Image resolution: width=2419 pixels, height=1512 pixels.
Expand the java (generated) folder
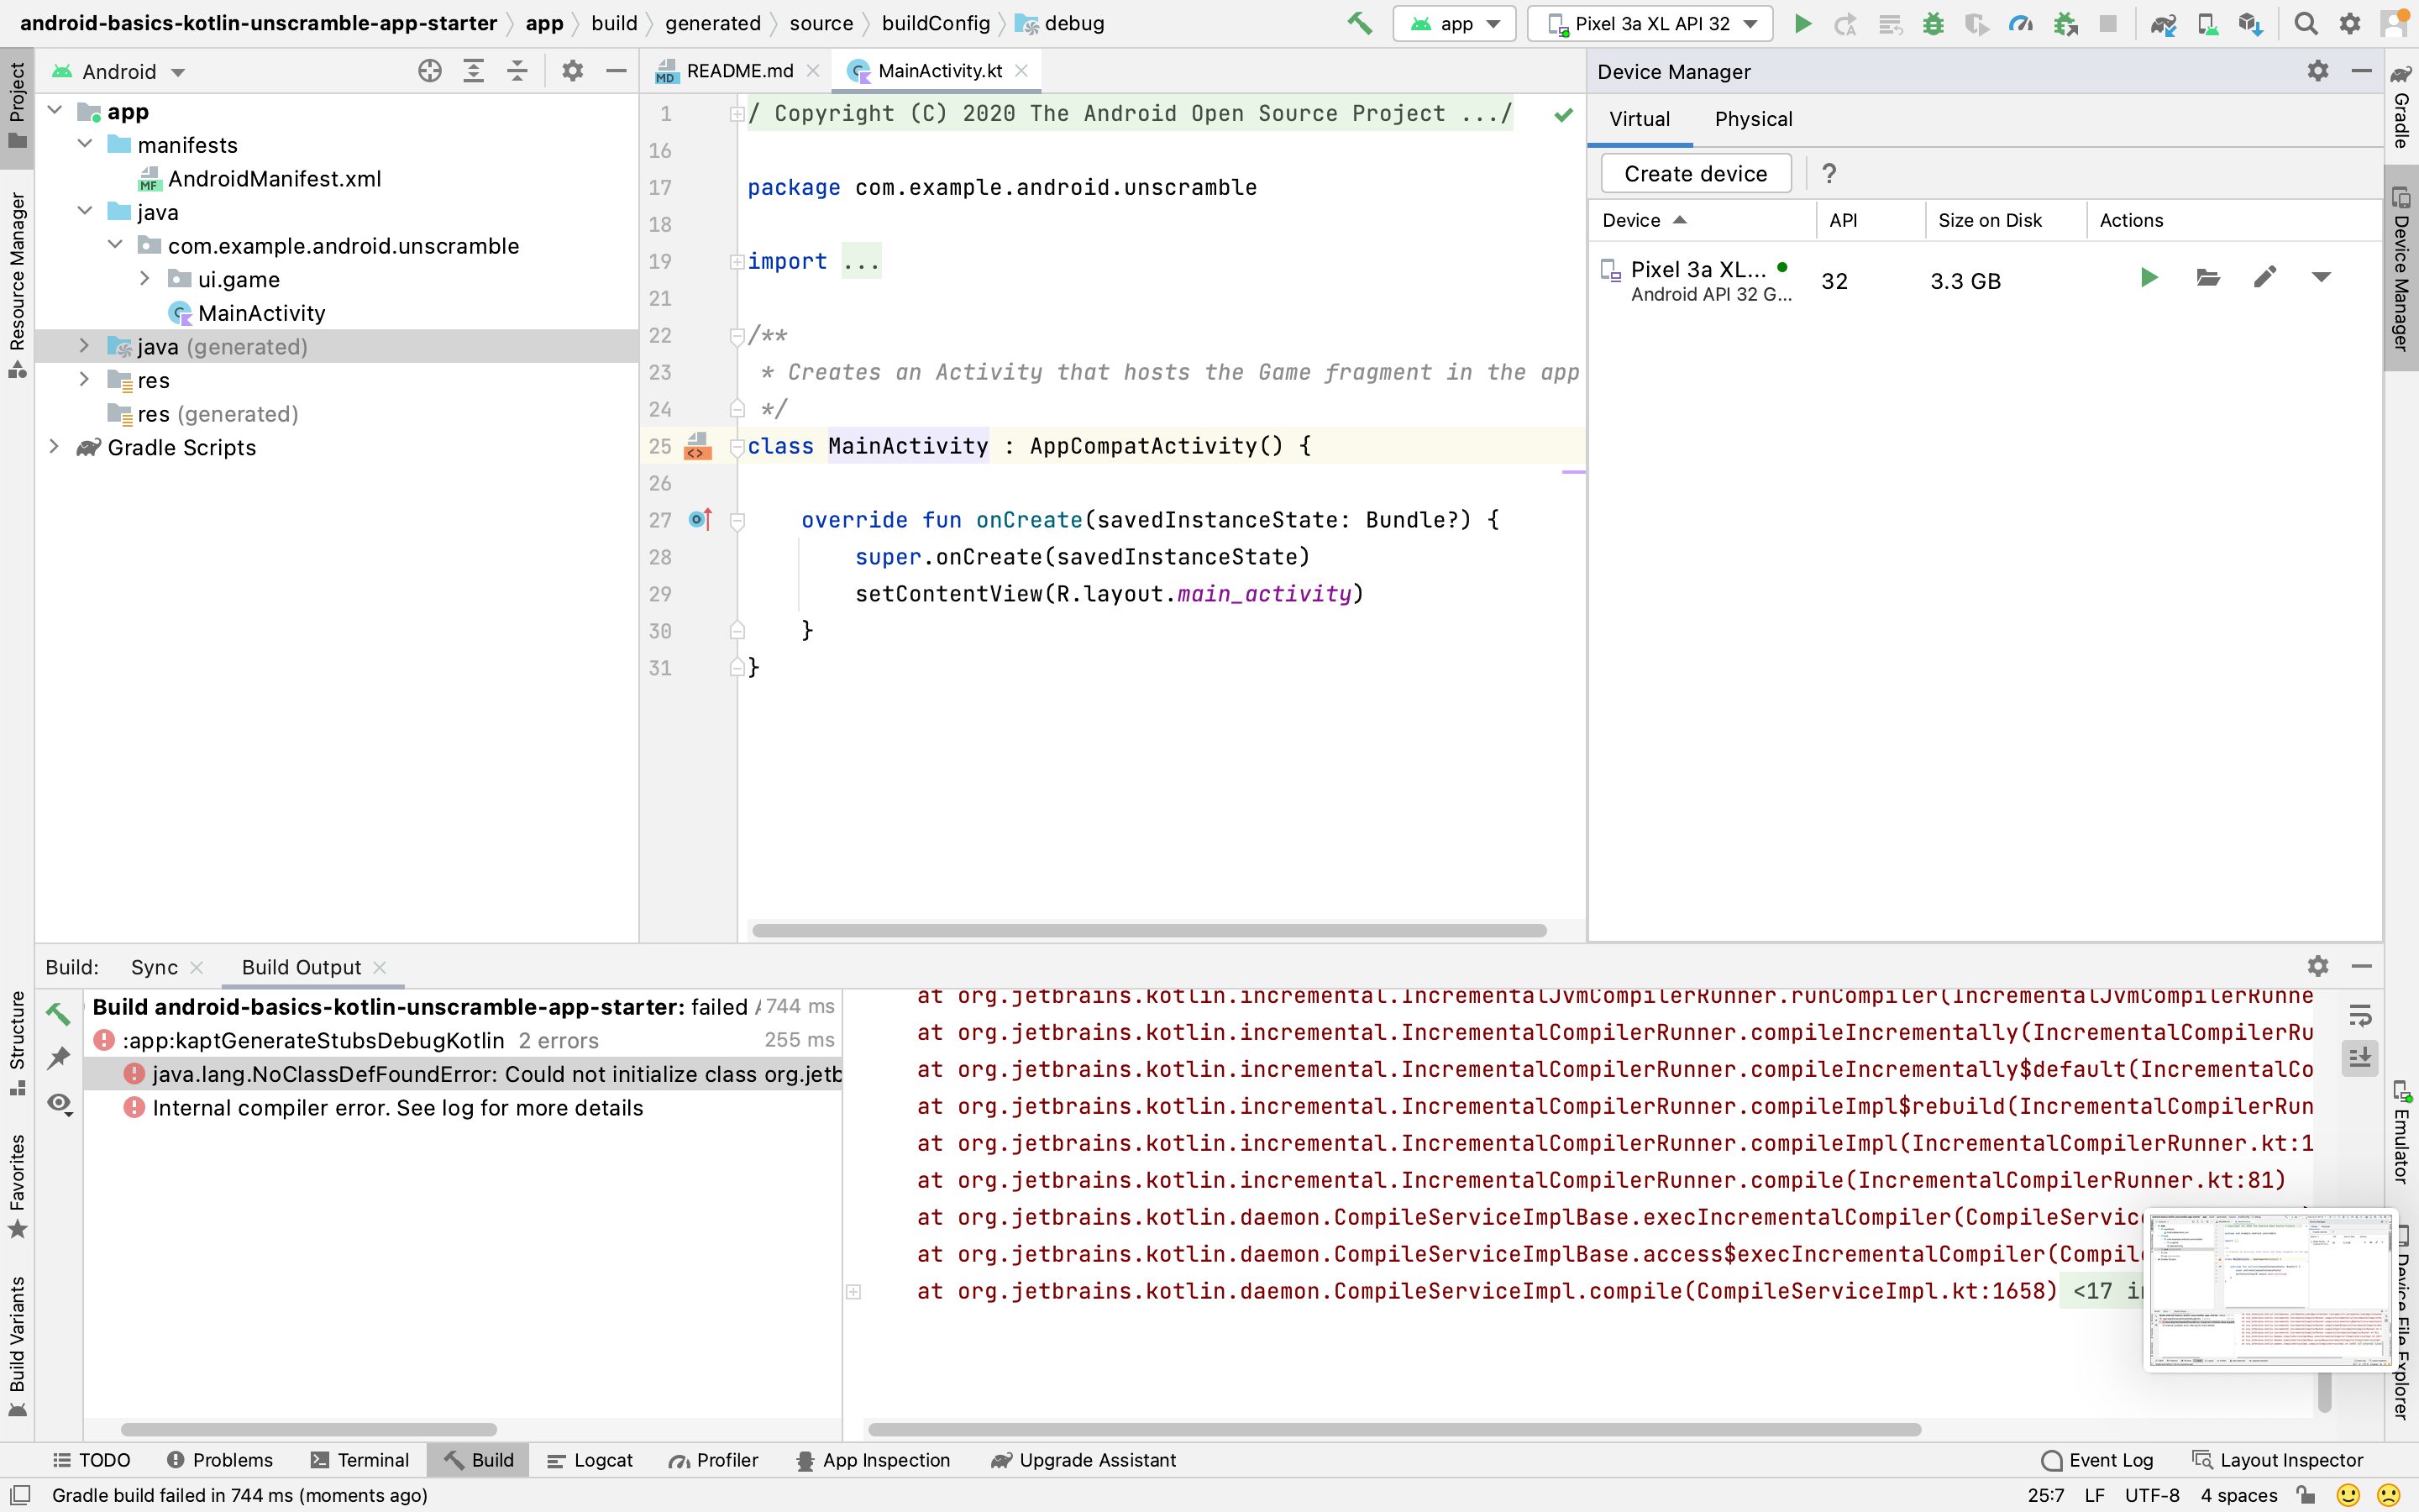[85, 346]
